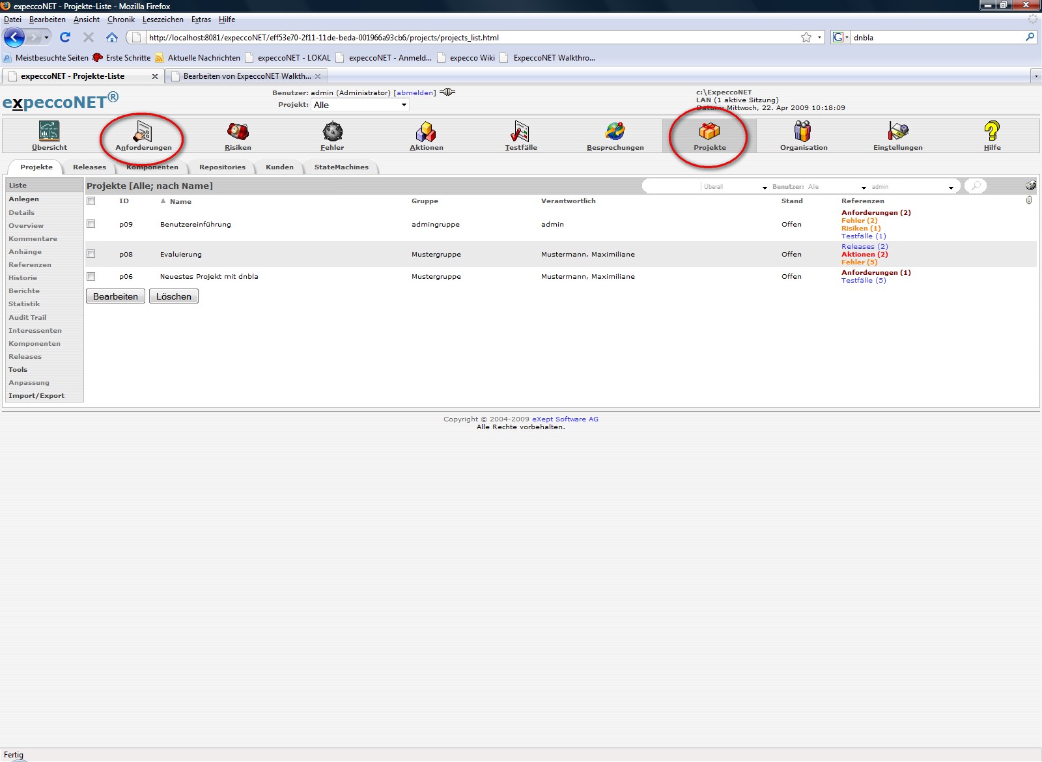Screen dimensions: 1042x762
Task: Open the Testfälle checklist icon
Action: tap(520, 132)
